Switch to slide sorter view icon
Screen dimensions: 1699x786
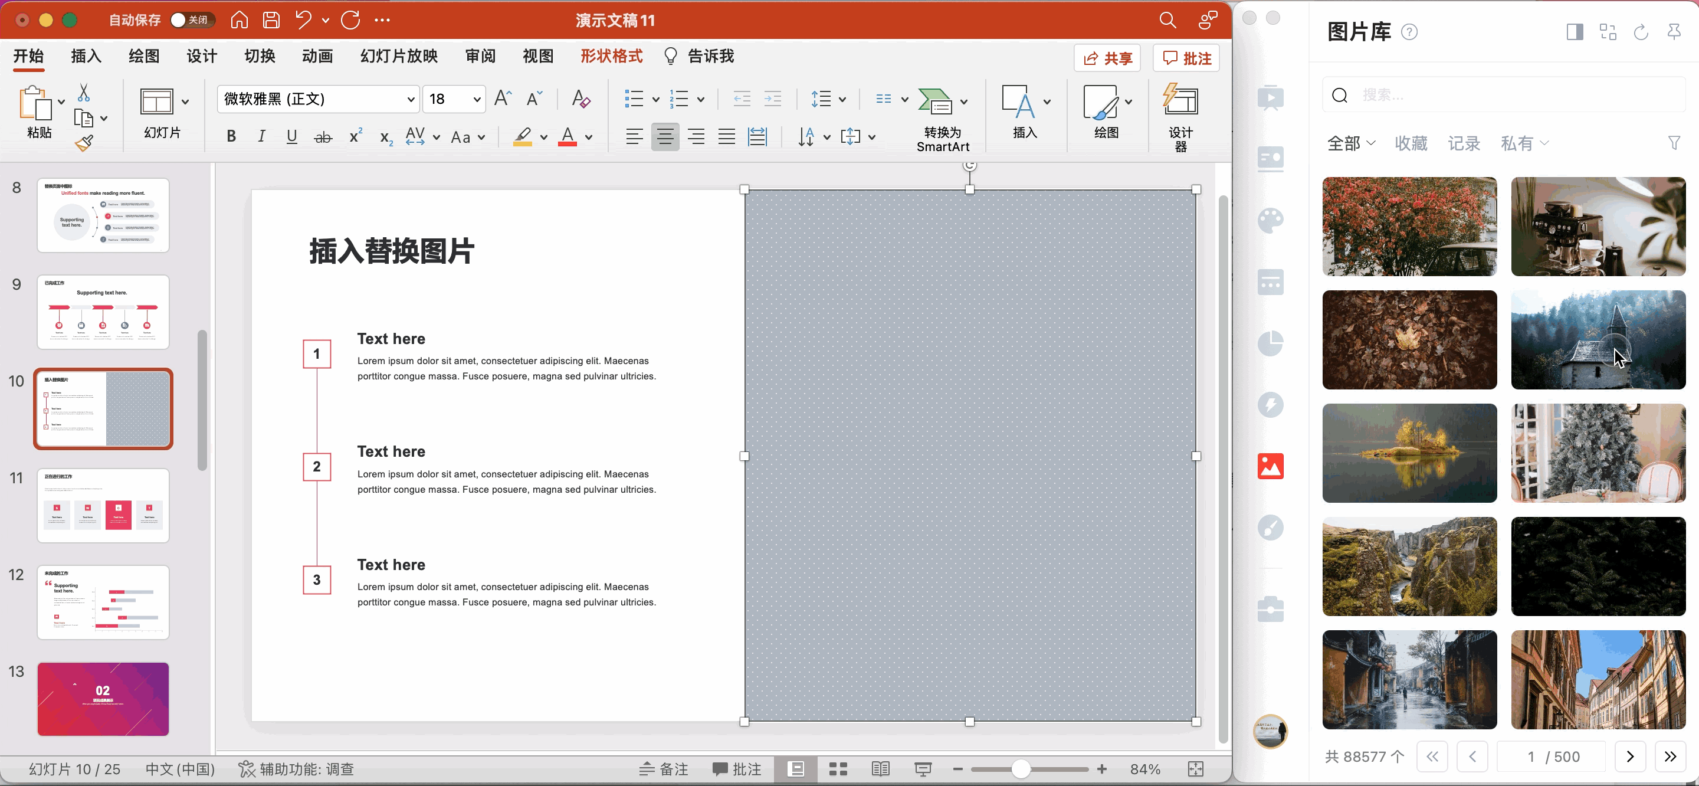(838, 769)
